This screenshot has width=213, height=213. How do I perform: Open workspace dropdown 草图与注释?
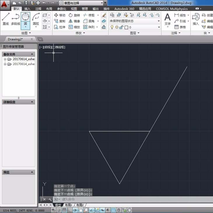[x=81, y=3]
